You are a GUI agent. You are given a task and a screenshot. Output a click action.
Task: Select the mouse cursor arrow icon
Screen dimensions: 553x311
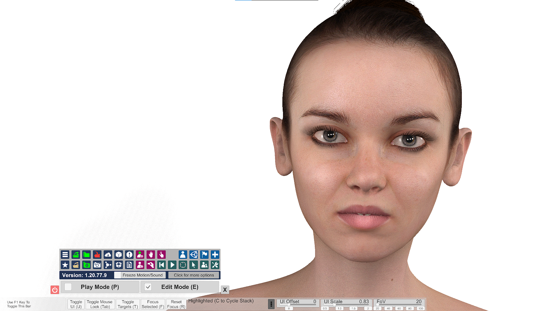coord(194,265)
